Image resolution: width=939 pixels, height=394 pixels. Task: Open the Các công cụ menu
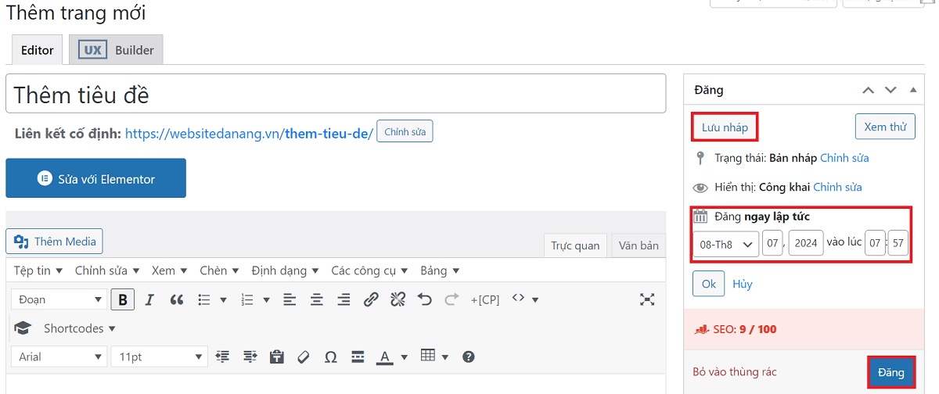369,270
